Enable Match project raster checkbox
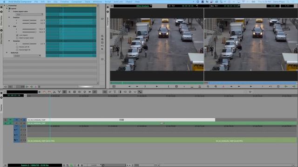The width and height of the screenshot is (298, 167). tap(17, 38)
